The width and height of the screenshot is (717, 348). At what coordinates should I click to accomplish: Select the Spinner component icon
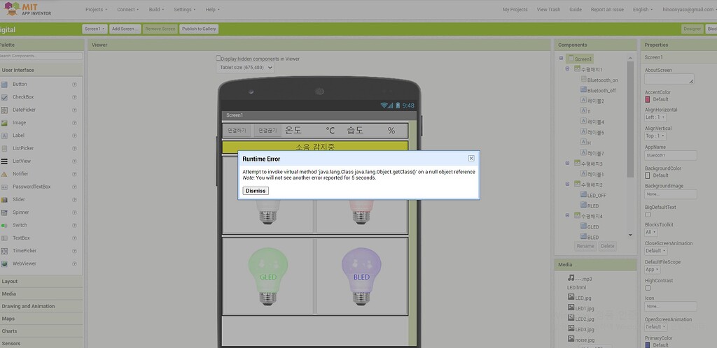tap(4, 212)
